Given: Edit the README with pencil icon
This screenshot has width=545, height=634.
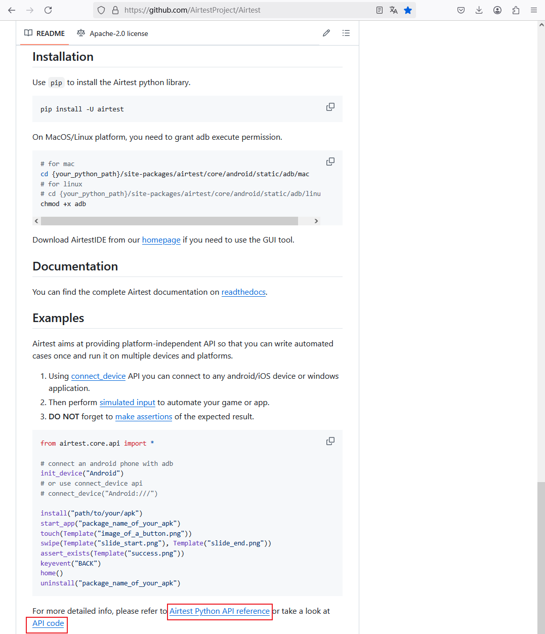Looking at the screenshot, I should pos(326,33).
